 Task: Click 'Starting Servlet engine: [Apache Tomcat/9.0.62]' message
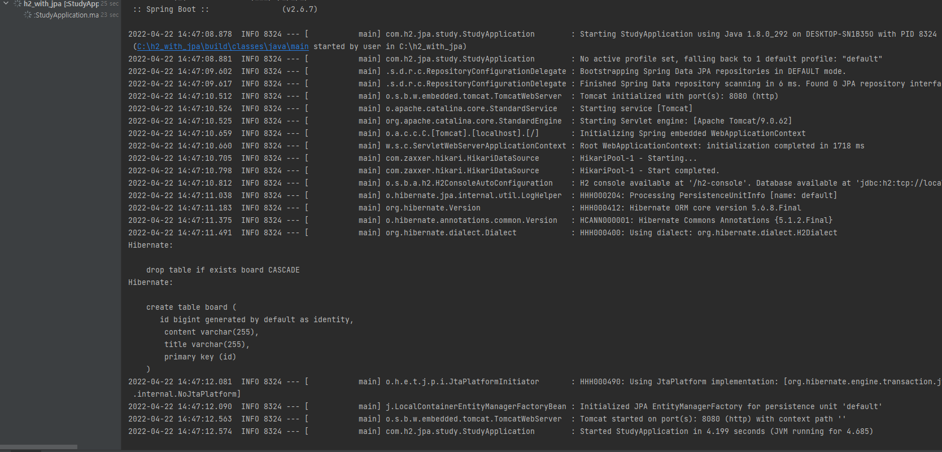coord(686,121)
